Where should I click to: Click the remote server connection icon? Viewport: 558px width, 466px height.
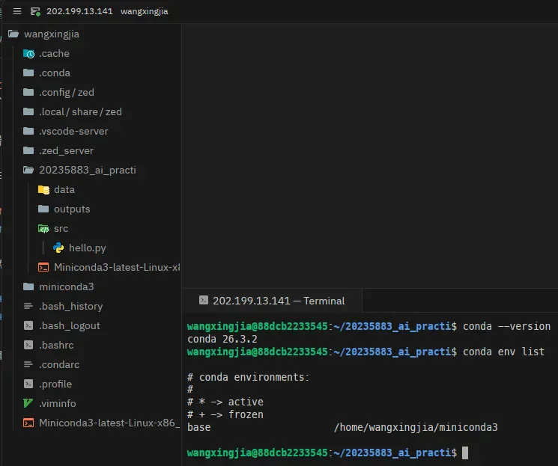click(x=35, y=11)
